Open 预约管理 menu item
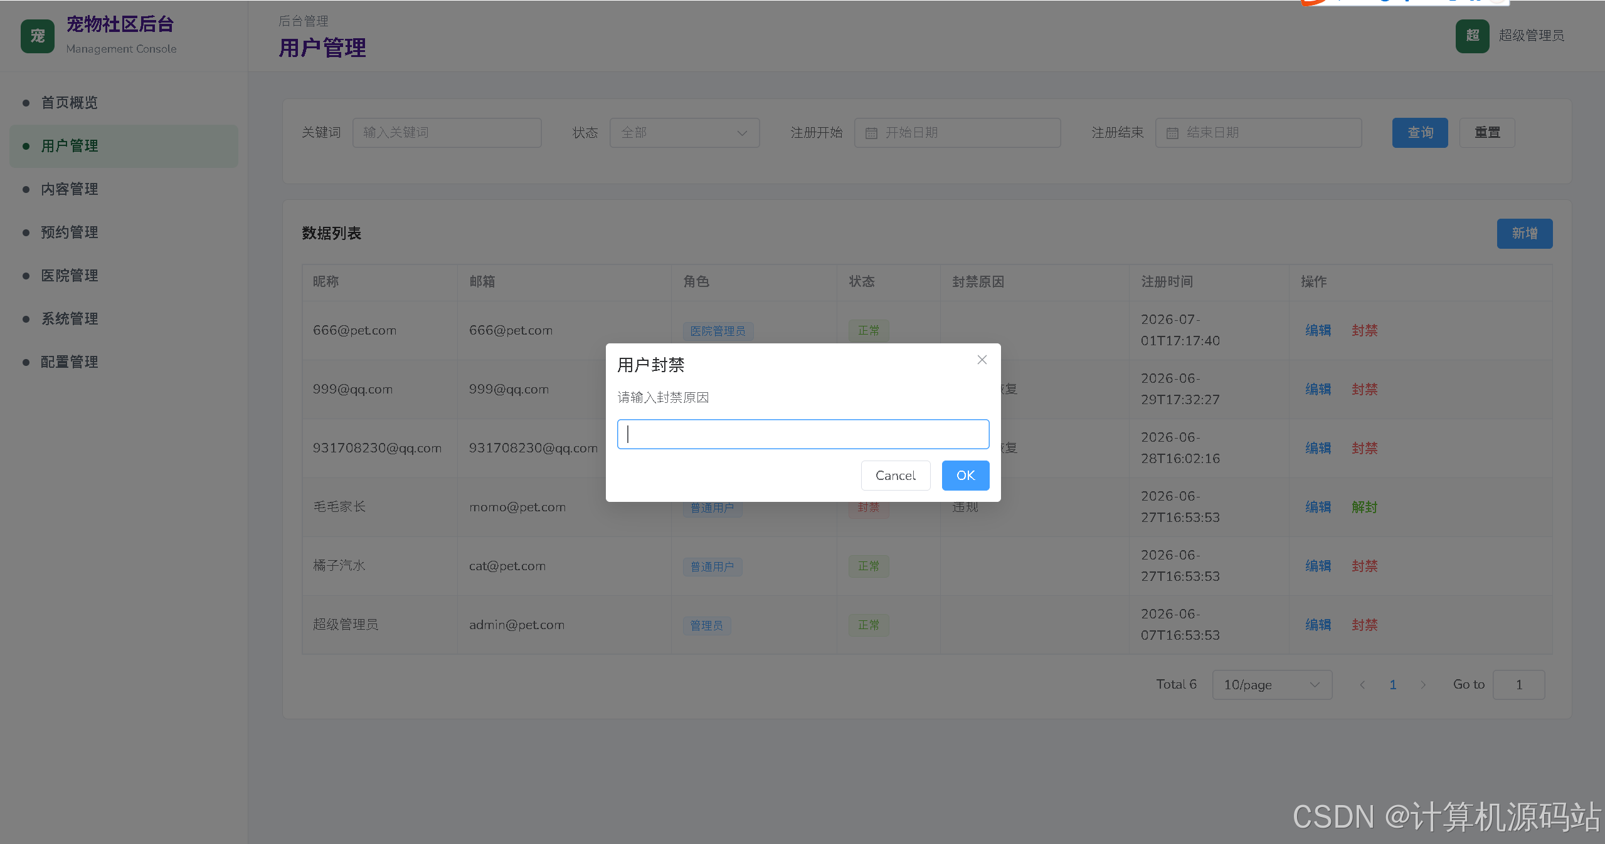The image size is (1605, 844). 124,232
